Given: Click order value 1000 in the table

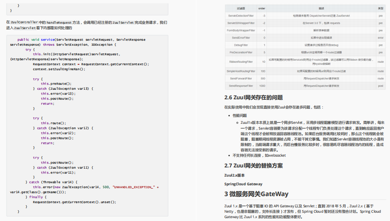Looking at the screenshot, I should point(262,86).
